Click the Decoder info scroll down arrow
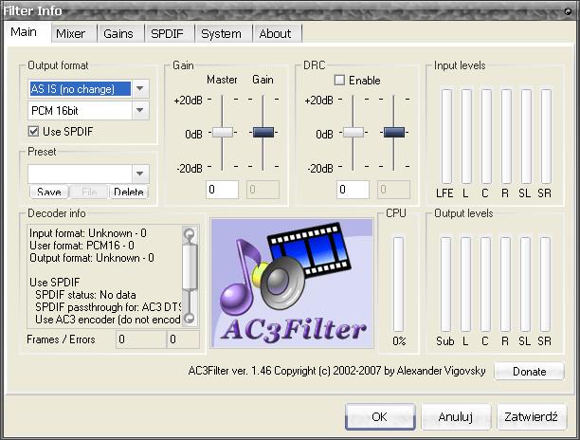 coord(190,318)
